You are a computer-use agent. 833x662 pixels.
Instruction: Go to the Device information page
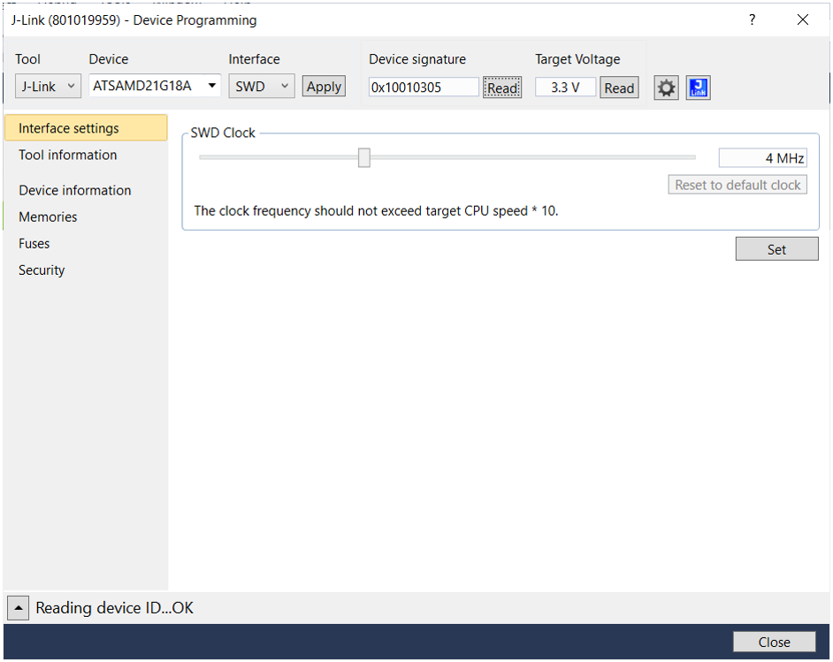pyautogui.click(x=75, y=191)
